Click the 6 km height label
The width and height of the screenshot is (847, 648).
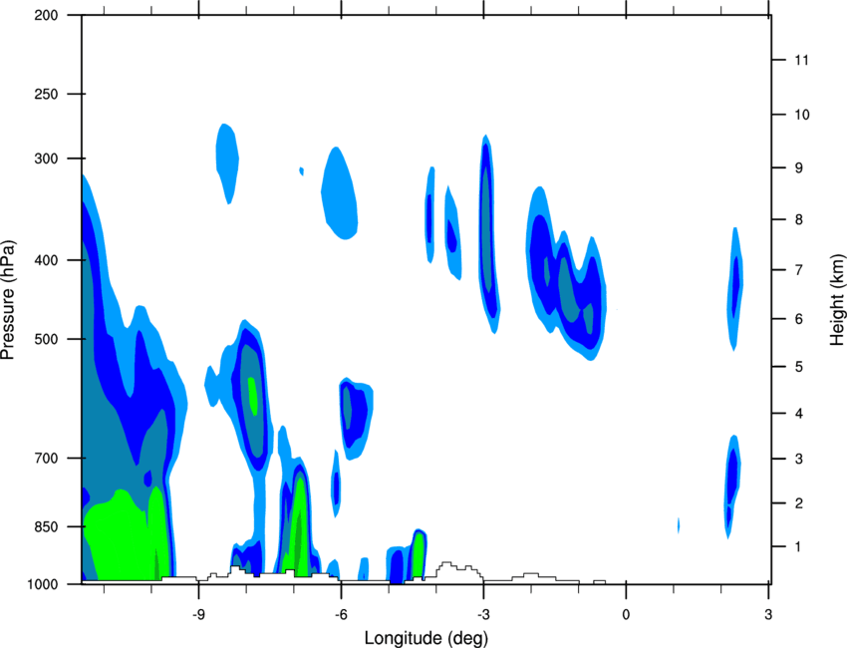pos(798,319)
